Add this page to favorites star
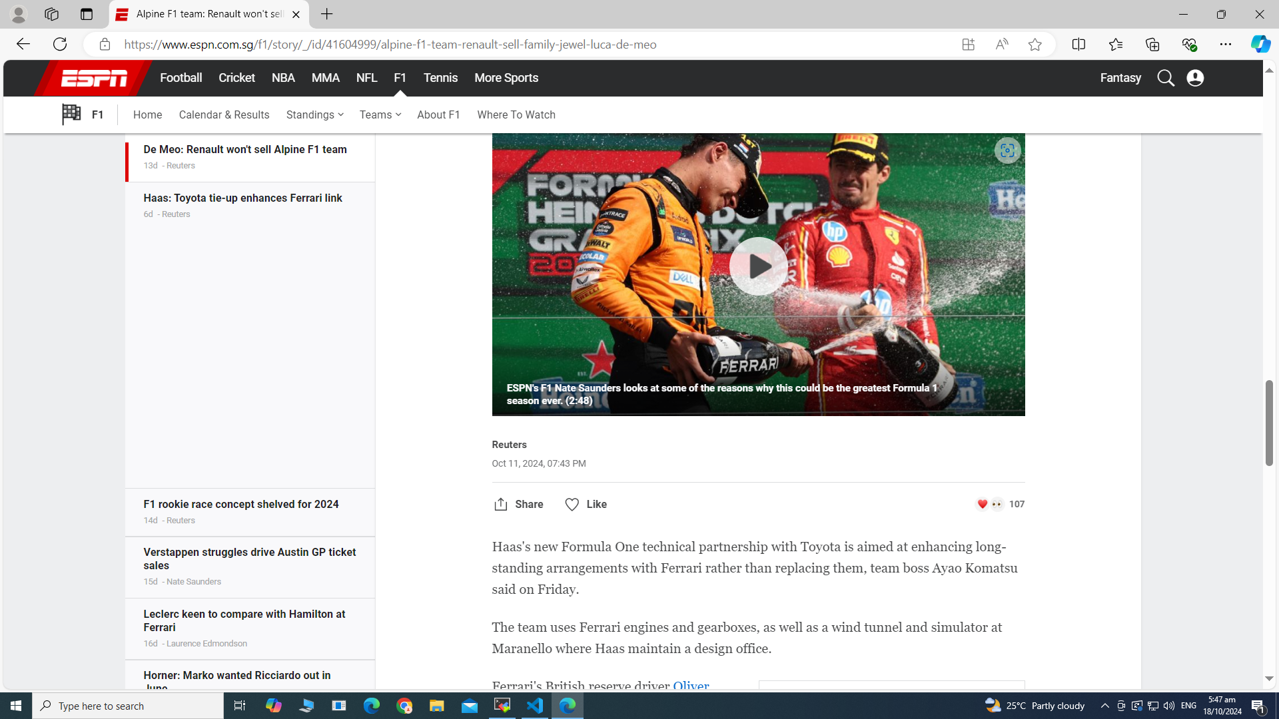This screenshot has height=719, width=1279. click(1035, 45)
